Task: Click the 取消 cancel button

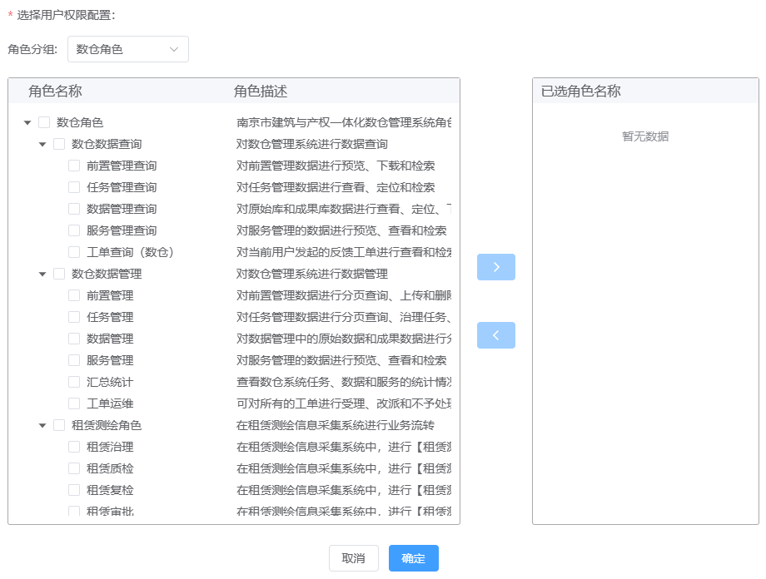Action: (353, 558)
